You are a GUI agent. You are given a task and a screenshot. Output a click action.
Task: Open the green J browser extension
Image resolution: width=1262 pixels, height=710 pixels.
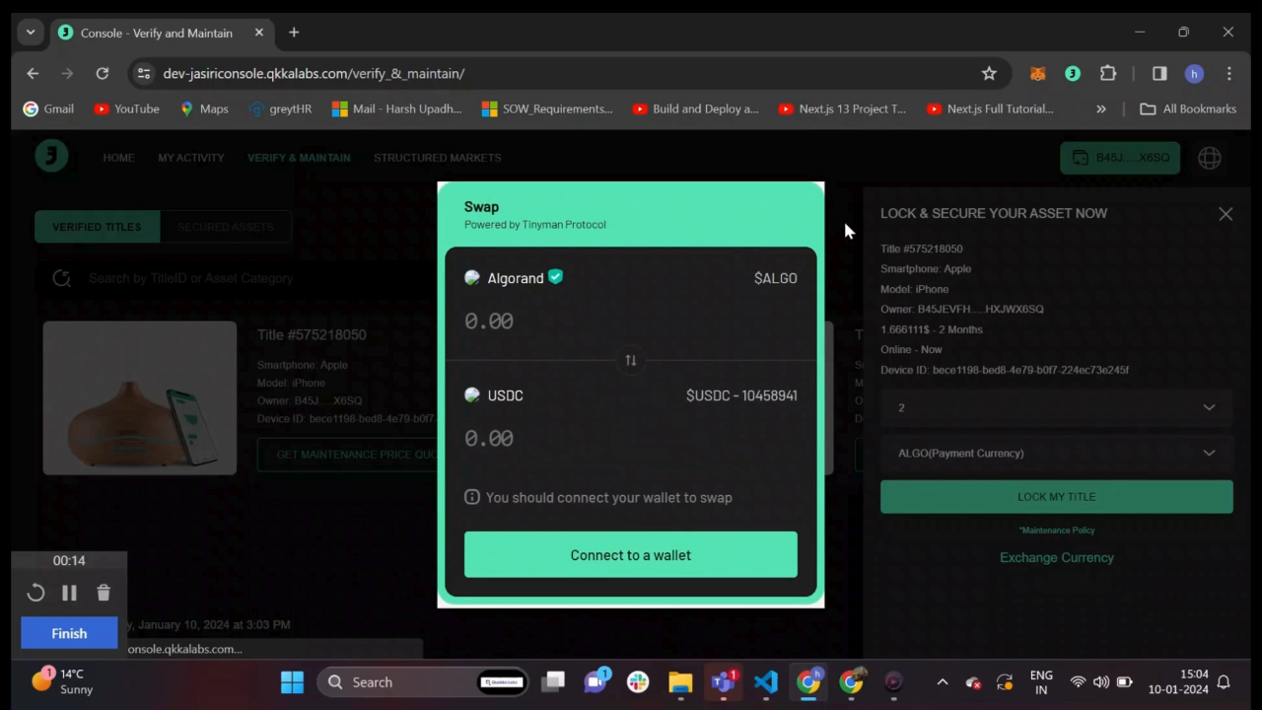[x=1073, y=73]
